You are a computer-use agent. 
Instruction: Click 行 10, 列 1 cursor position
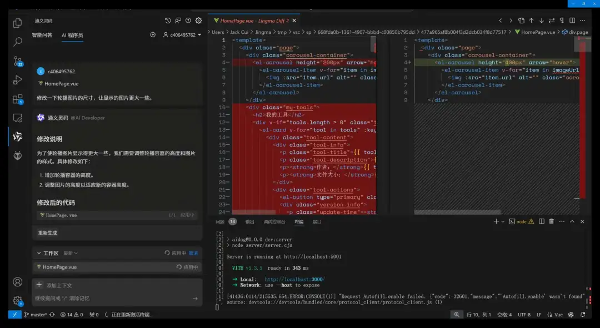click(479, 315)
